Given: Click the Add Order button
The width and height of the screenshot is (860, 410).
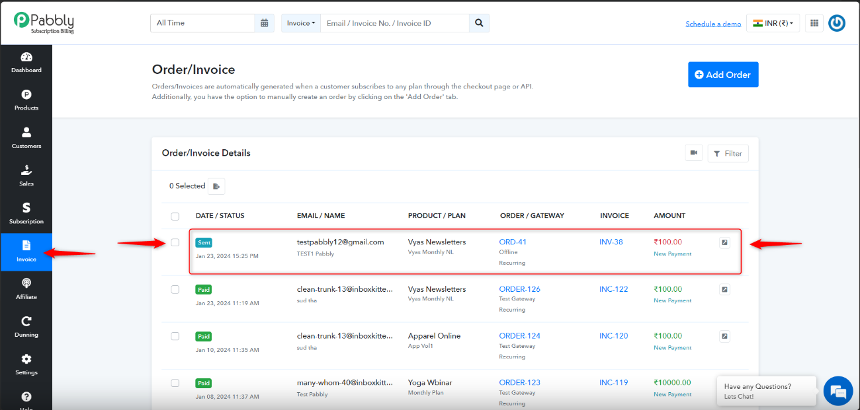Looking at the screenshot, I should tap(723, 75).
